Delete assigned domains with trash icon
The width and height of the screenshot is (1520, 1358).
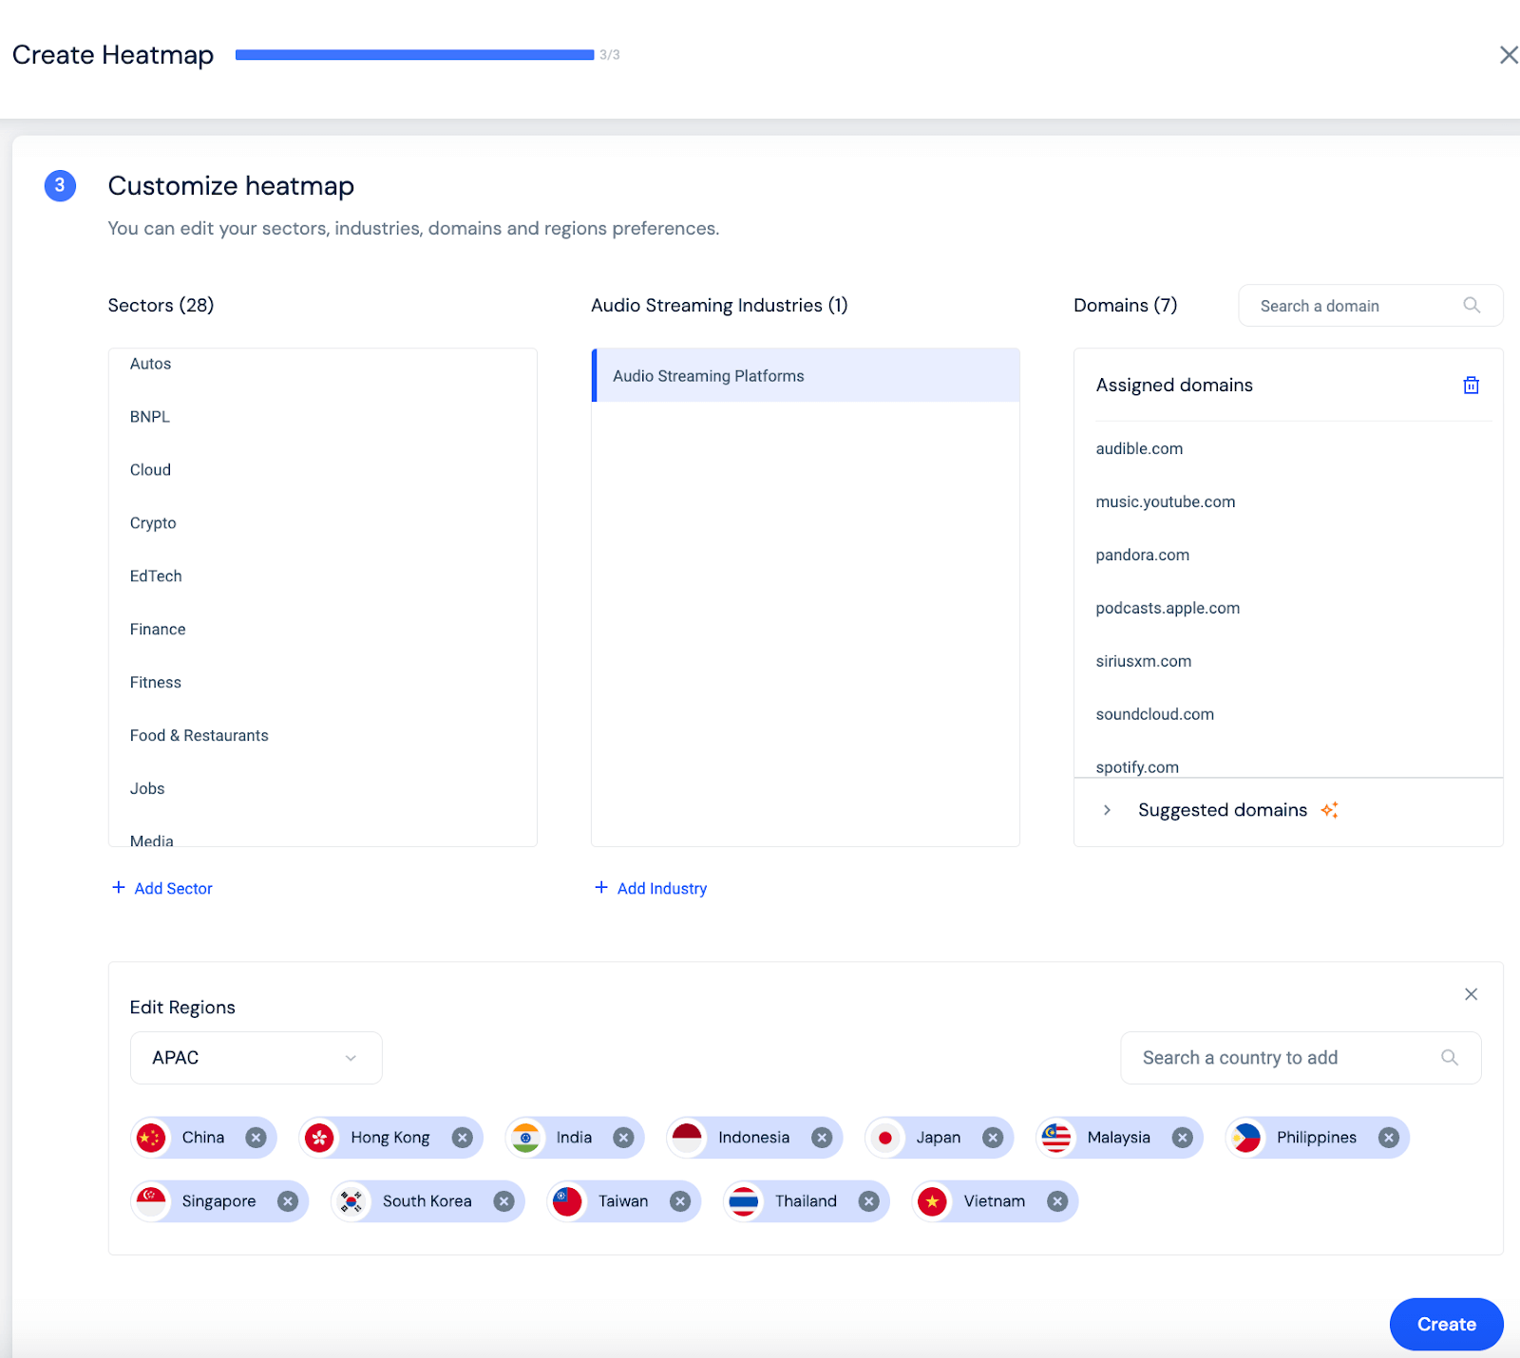tap(1471, 386)
